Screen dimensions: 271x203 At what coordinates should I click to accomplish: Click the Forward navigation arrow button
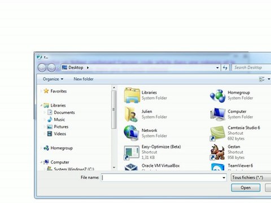pyautogui.click(x=51, y=68)
